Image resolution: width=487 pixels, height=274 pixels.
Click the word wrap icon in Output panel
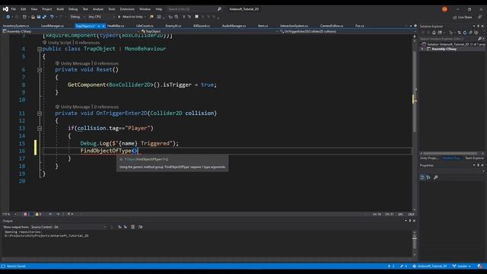point(140,227)
